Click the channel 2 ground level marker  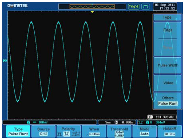click(x=5, y=61)
